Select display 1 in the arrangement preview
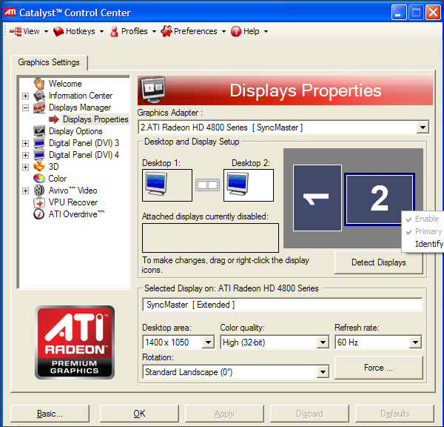The width and height of the screenshot is (444, 427). click(317, 198)
